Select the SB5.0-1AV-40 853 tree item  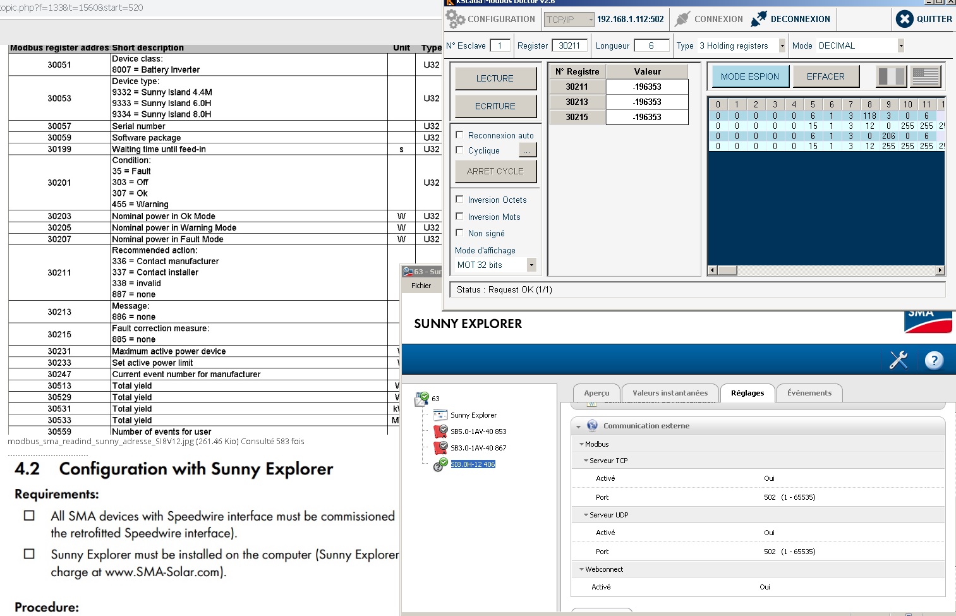click(478, 432)
